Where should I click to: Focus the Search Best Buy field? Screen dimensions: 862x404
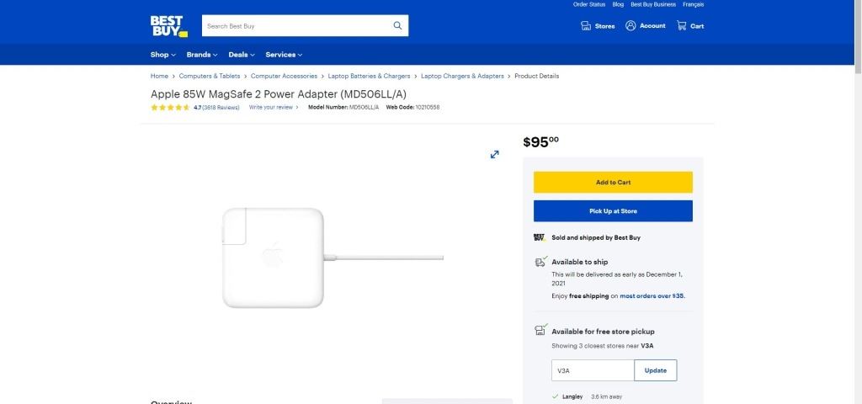click(x=295, y=26)
